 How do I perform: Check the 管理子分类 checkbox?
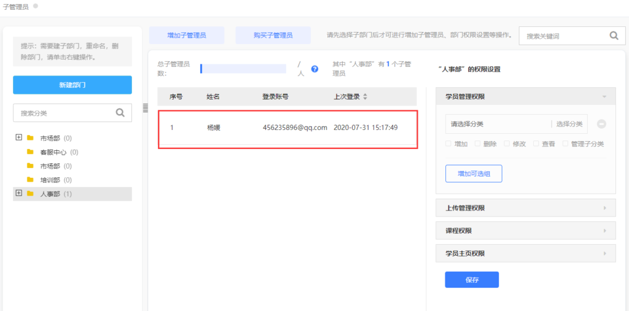[565, 144]
